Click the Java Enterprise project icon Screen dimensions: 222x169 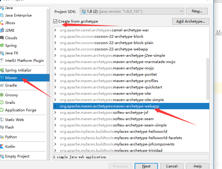point(2,15)
